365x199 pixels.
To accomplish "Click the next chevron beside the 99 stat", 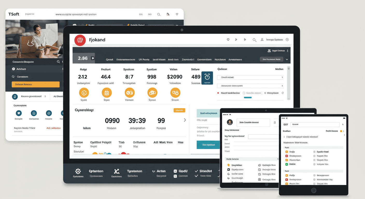I will pyautogui.click(x=185, y=120).
